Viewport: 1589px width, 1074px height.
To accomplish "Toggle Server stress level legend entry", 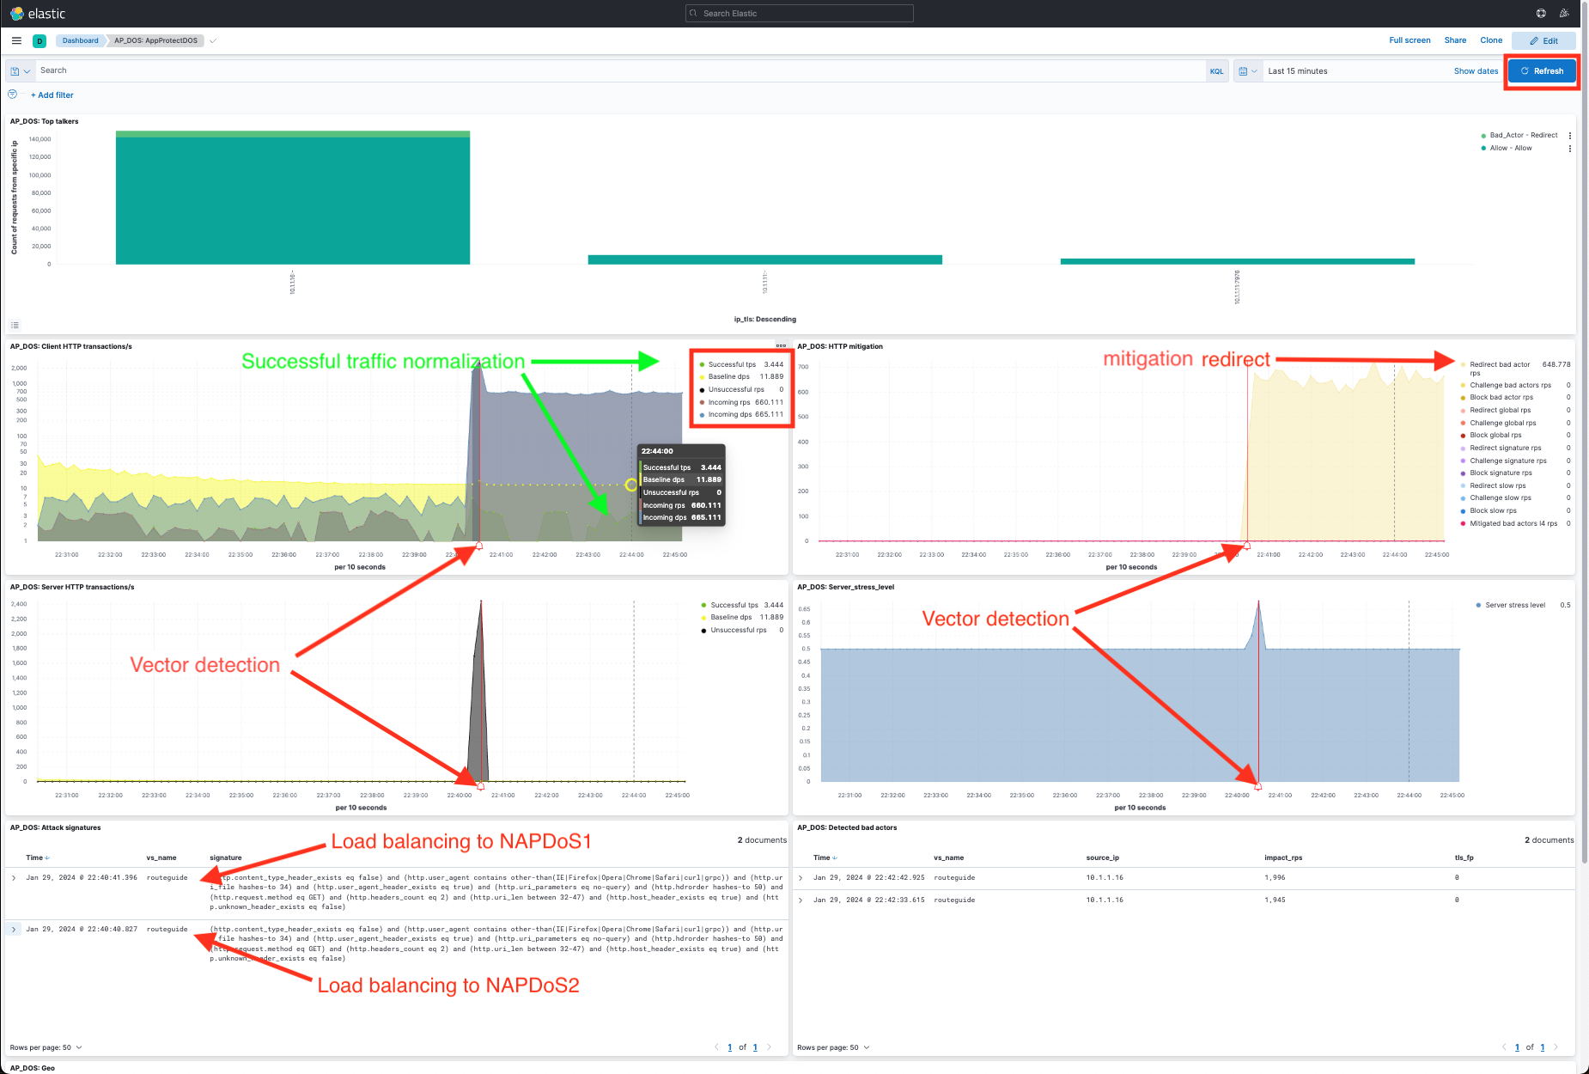I will 1515,605.
